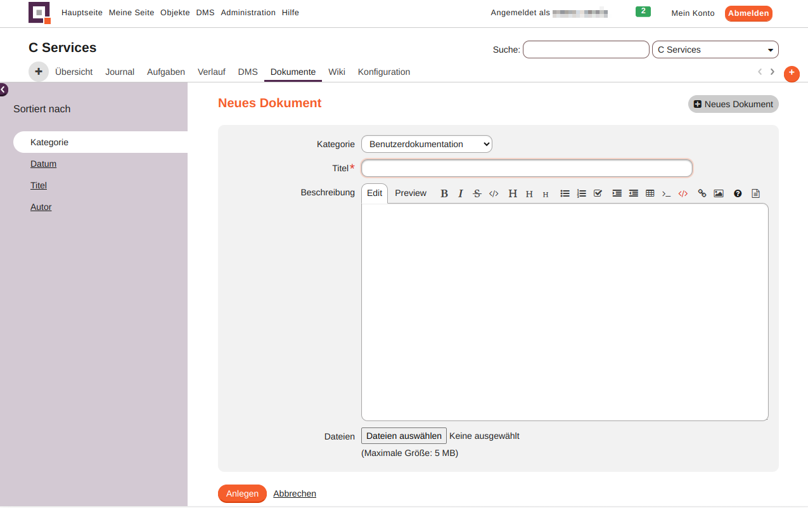Open the Wiki tab
This screenshot has height=508, width=808.
337,72
